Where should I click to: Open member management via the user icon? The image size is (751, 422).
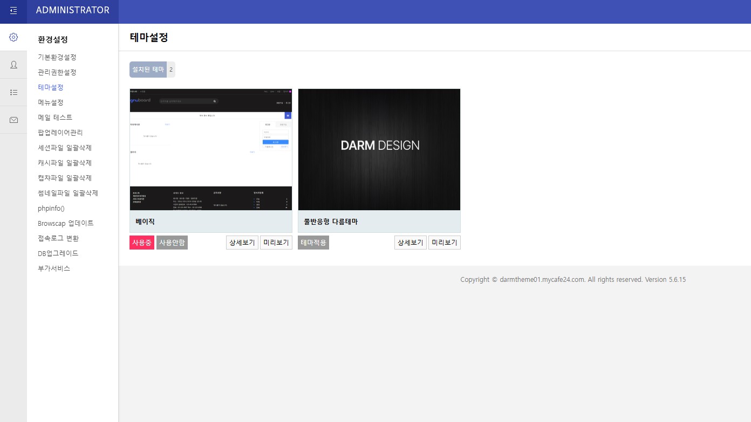click(x=13, y=65)
